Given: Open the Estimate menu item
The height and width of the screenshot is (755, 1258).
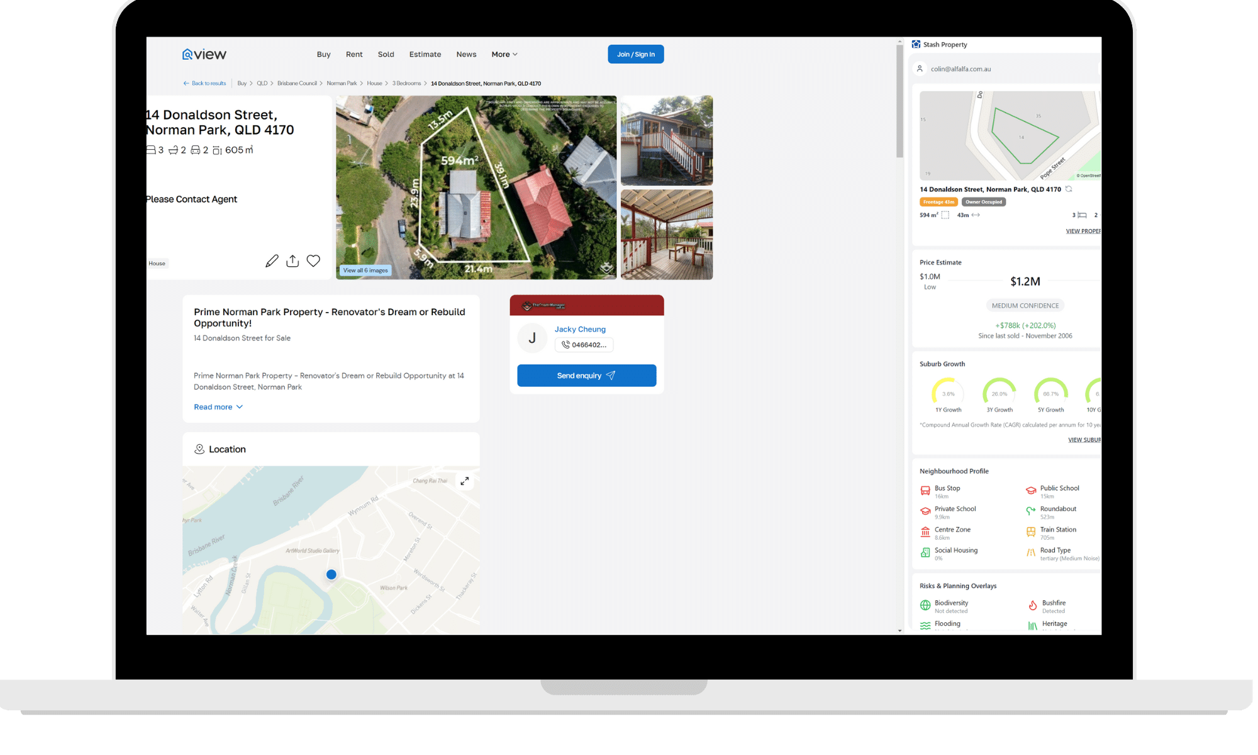Looking at the screenshot, I should [x=425, y=54].
